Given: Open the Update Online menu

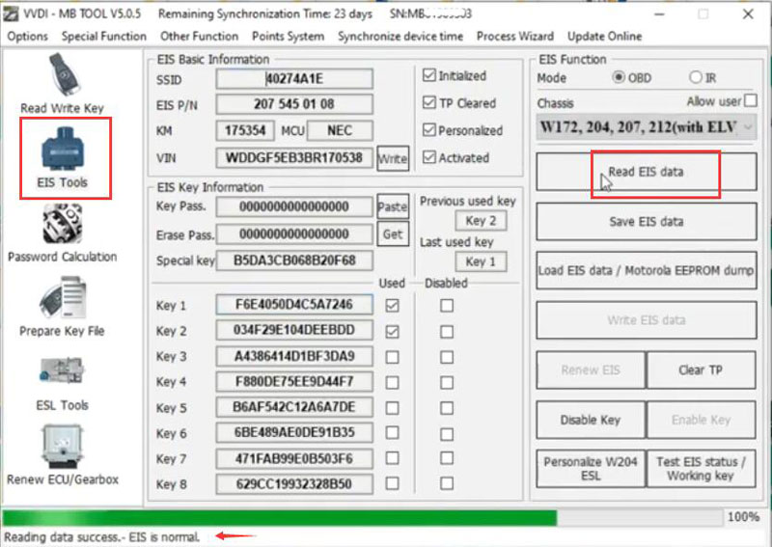Looking at the screenshot, I should tap(605, 37).
